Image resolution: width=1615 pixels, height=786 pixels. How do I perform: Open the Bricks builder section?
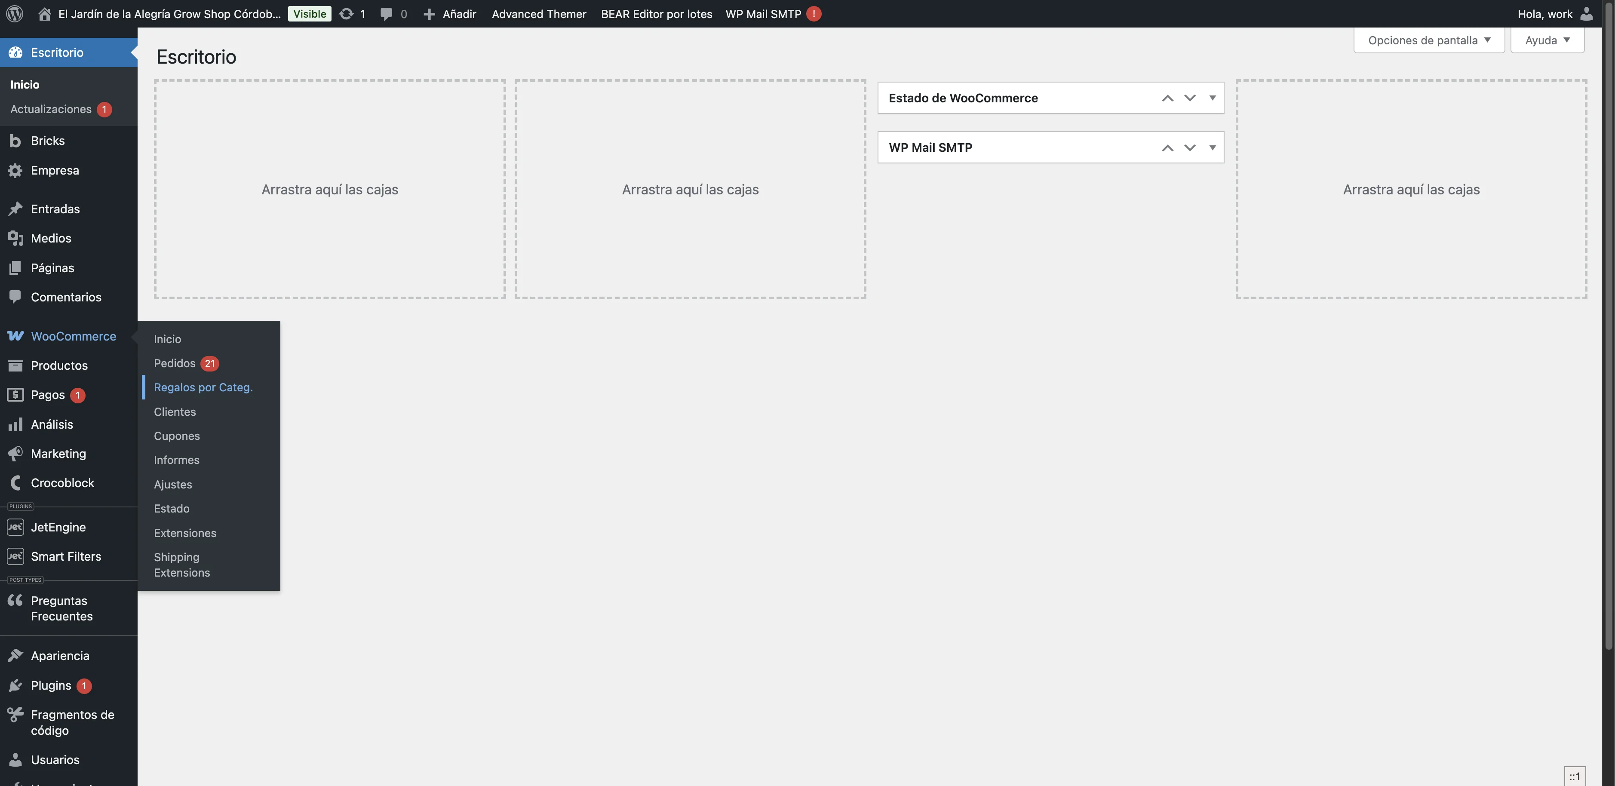click(x=15, y=141)
